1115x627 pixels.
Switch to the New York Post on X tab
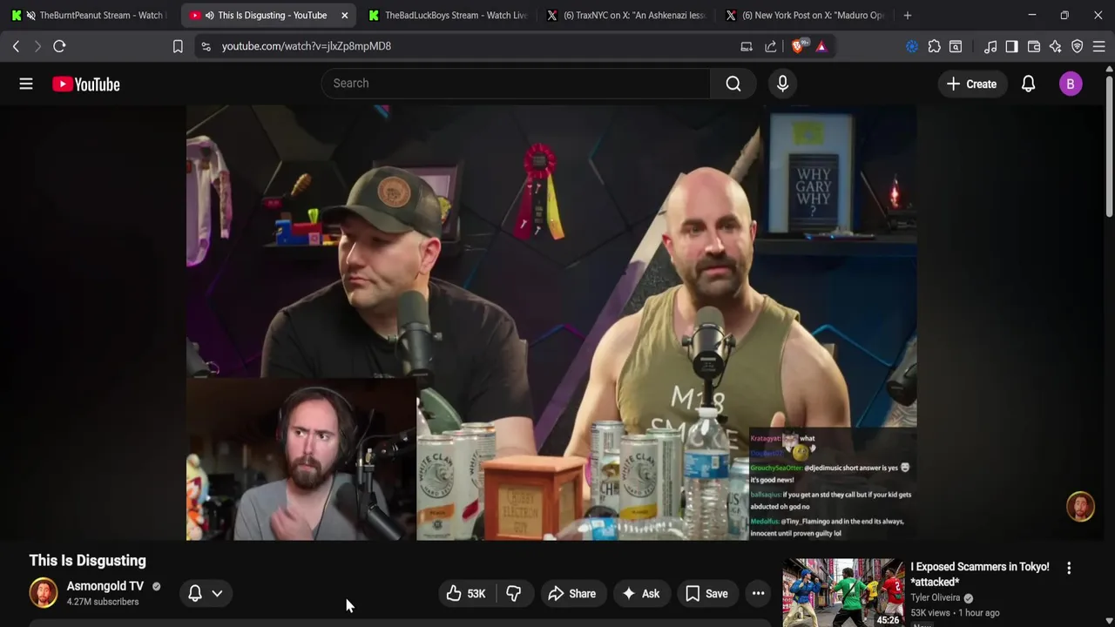[805, 15]
